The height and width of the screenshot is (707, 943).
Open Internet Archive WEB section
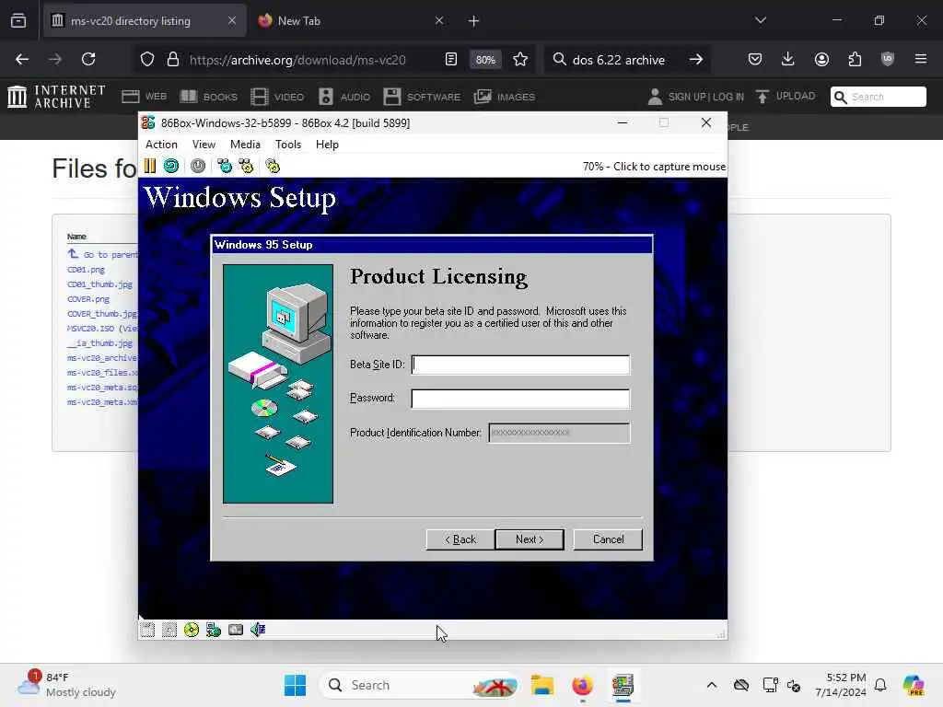click(145, 96)
